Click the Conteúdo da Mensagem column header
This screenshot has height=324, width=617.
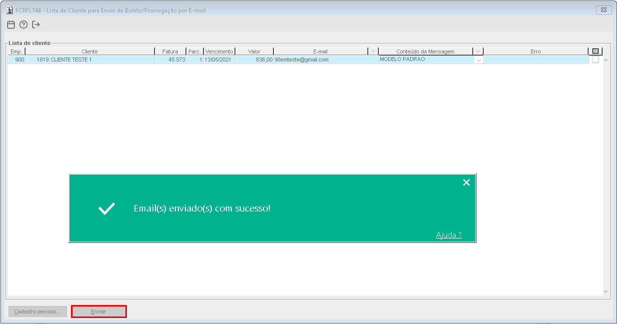426,51
